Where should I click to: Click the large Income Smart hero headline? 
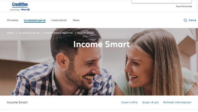[x=102, y=44]
